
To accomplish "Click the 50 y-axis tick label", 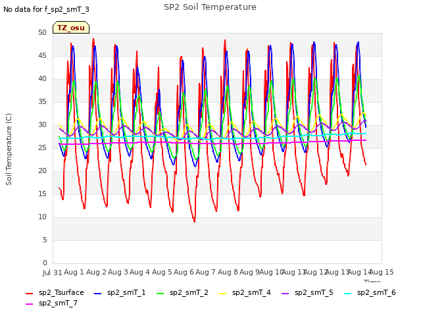I will click(x=42, y=32).
